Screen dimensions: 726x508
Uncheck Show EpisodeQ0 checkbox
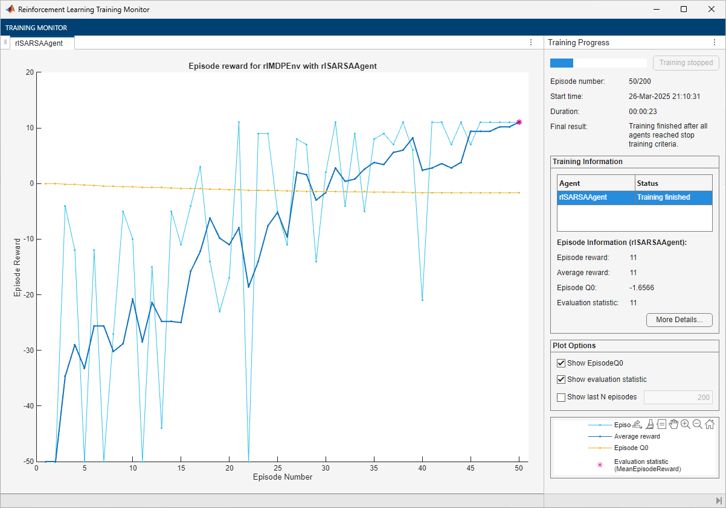tap(561, 363)
